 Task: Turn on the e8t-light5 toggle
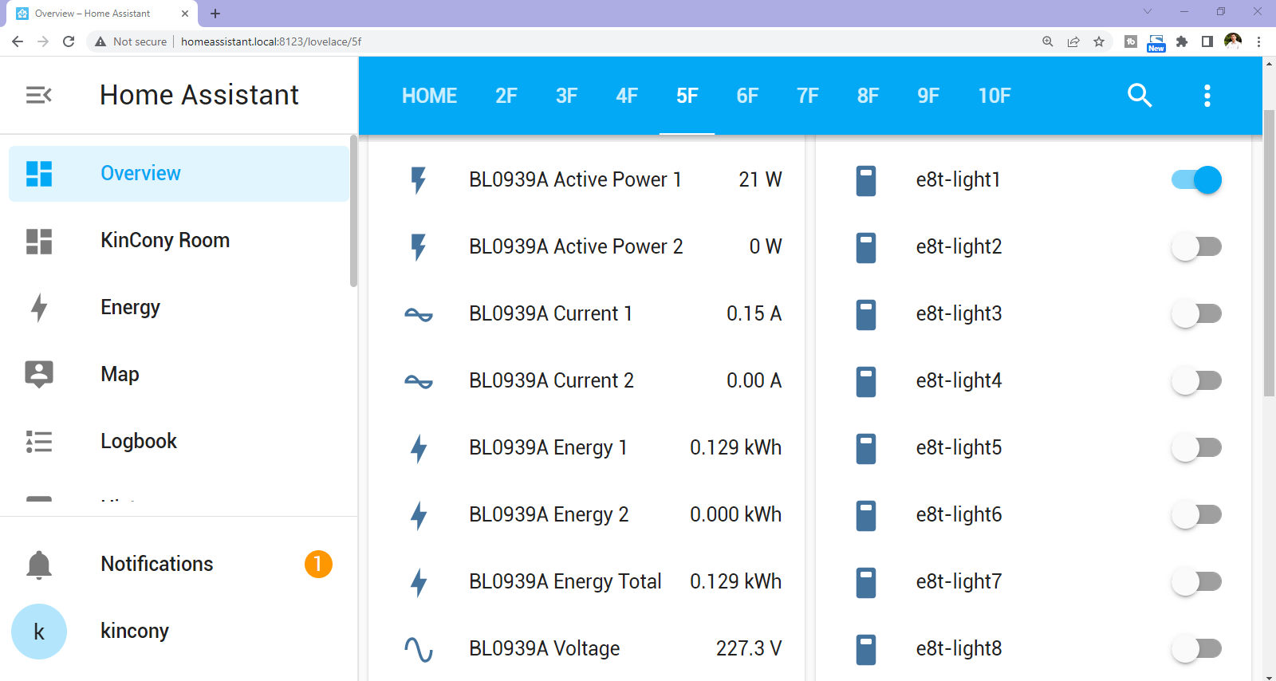pyautogui.click(x=1196, y=448)
